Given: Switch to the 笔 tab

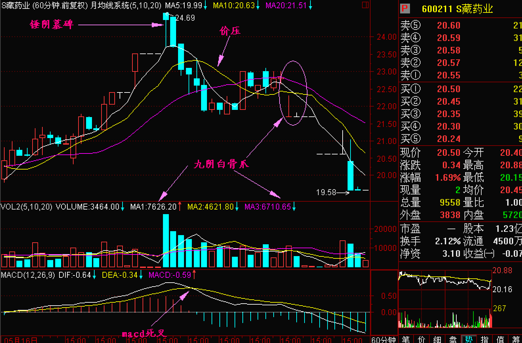Looking at the screenshot, I should click(x=406, y=339).
